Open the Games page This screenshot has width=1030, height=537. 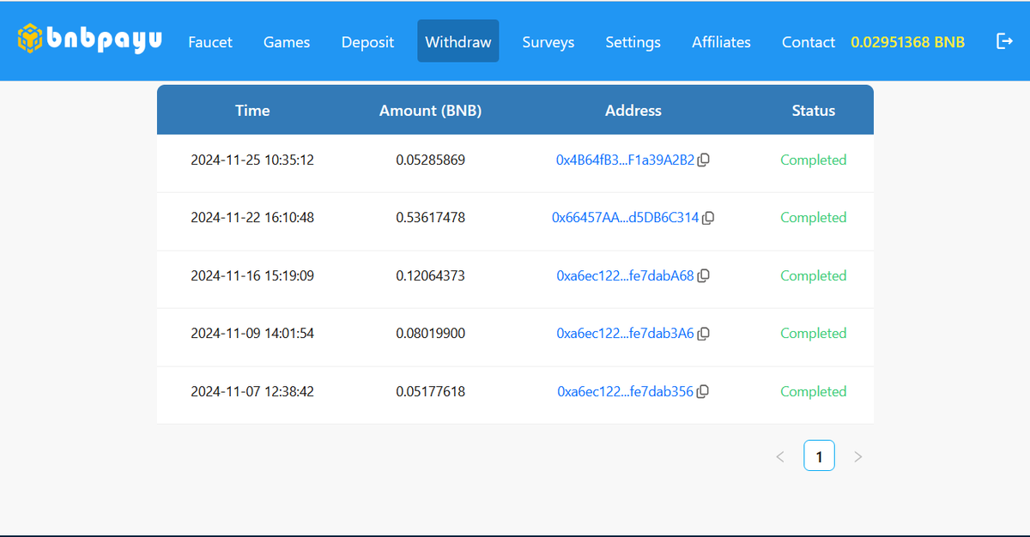pyautogui.click(x=287, y=42)
